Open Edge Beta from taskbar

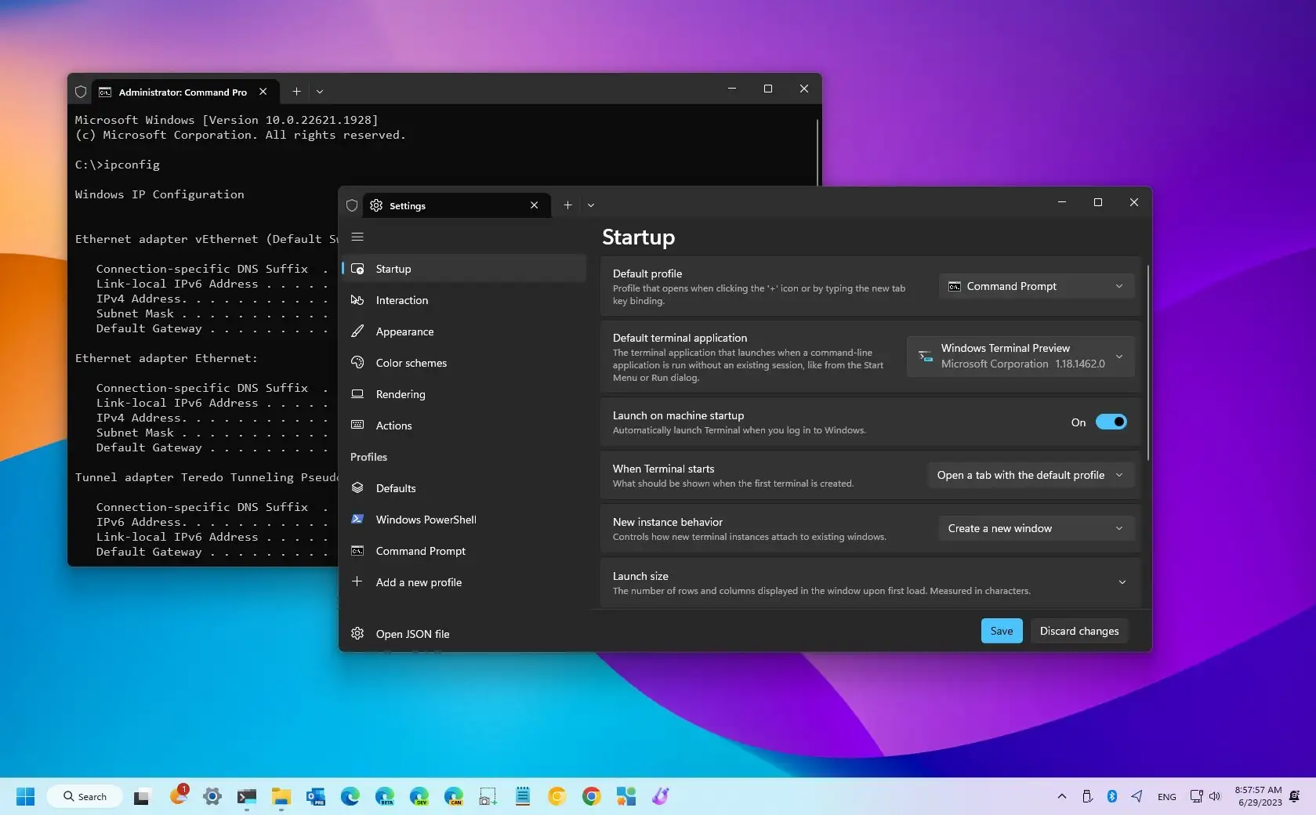pyautogui.click(x=385, y=796)
